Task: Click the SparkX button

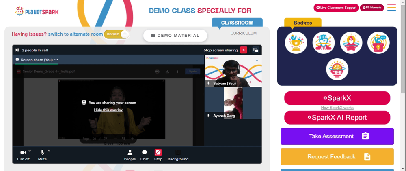Action: [337, 98]
